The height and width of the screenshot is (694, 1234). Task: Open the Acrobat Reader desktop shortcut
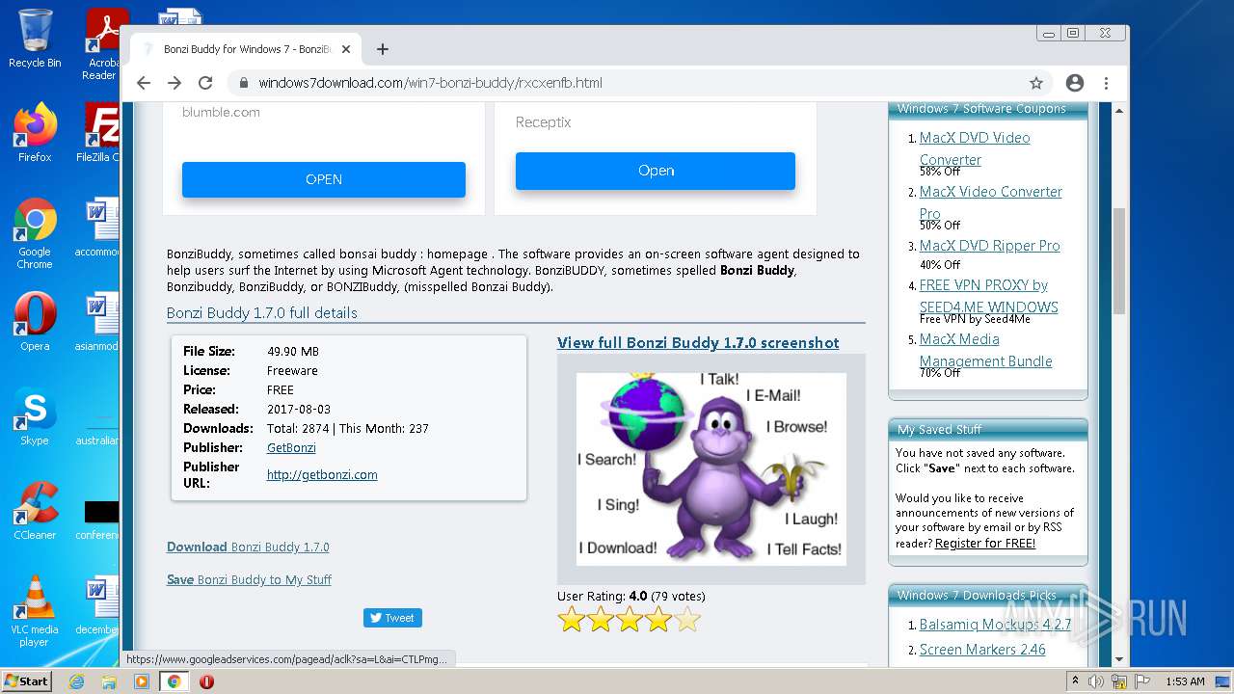(x=102, y=44)
